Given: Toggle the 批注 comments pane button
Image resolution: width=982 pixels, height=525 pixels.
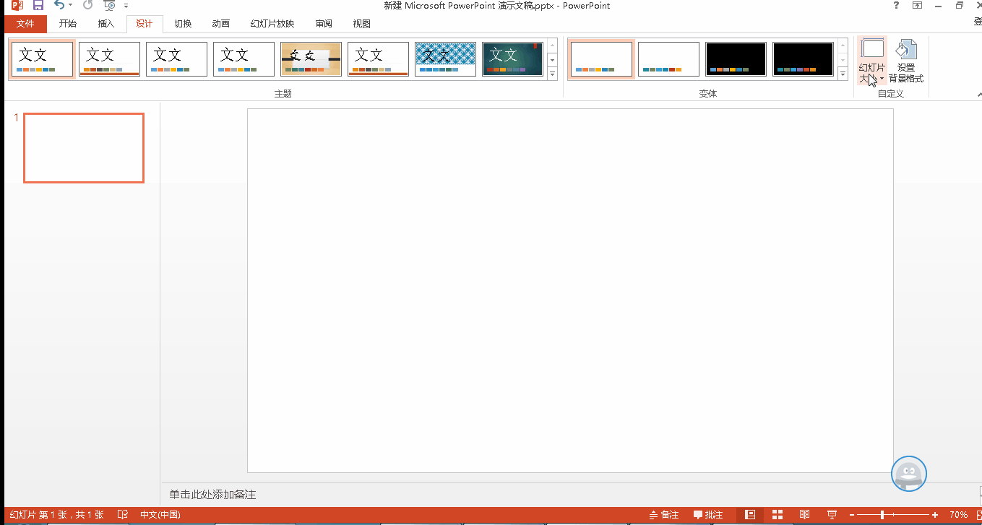Looking at the screenshot, I should coord(708,515).
